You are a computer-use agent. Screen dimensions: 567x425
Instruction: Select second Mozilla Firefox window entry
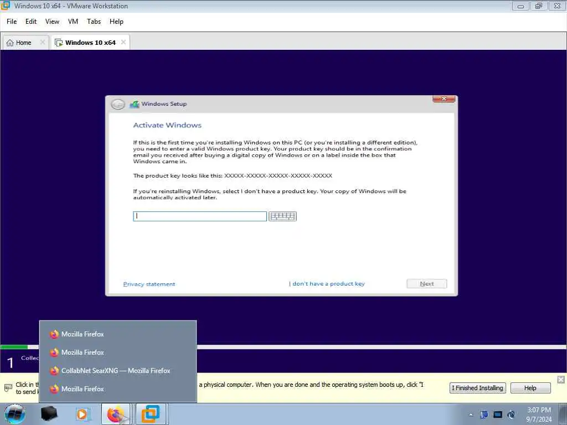(x=118, y=353)
